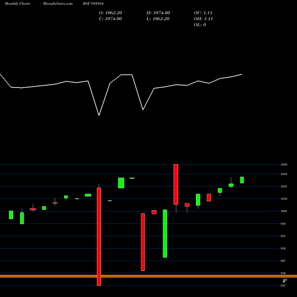The height and width of the screenshot is (297, 297).
Task: Select the tallest red candlestick reaching the bottom
Action: click(99, 236)
